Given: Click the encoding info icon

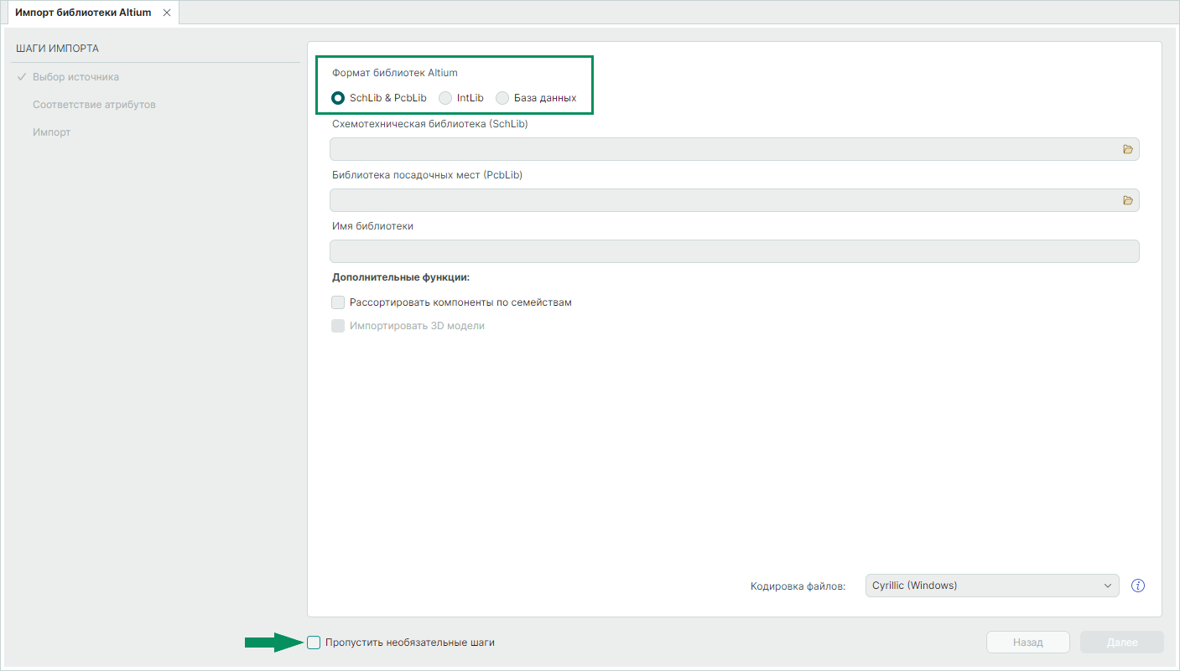Looking at the screenshot, I should pos(1138,586).
